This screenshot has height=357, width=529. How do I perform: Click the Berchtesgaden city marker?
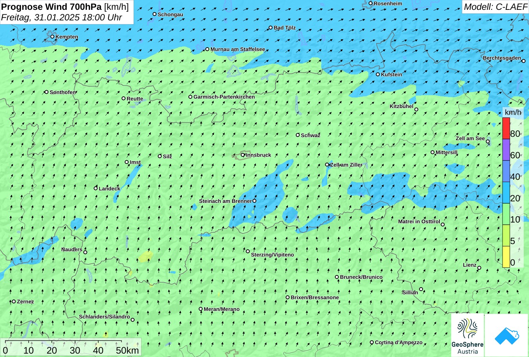point(524,60)
